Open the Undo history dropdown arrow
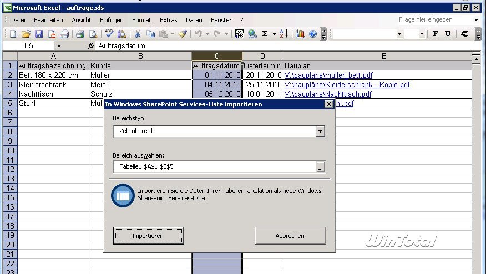486x274 pixels. [207, 34]
